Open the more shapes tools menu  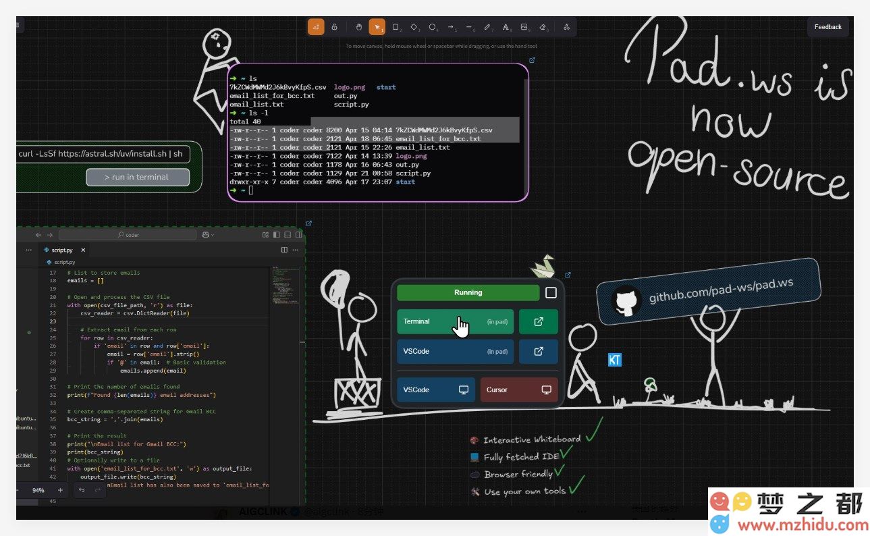coord(566,27)
